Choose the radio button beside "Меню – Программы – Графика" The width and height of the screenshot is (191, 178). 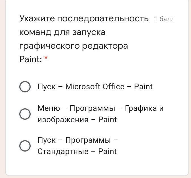(x=25, y=114)
